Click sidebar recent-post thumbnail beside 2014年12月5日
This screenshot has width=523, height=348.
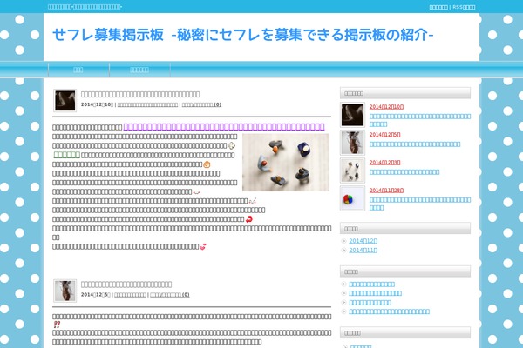[x=352, y=143]
